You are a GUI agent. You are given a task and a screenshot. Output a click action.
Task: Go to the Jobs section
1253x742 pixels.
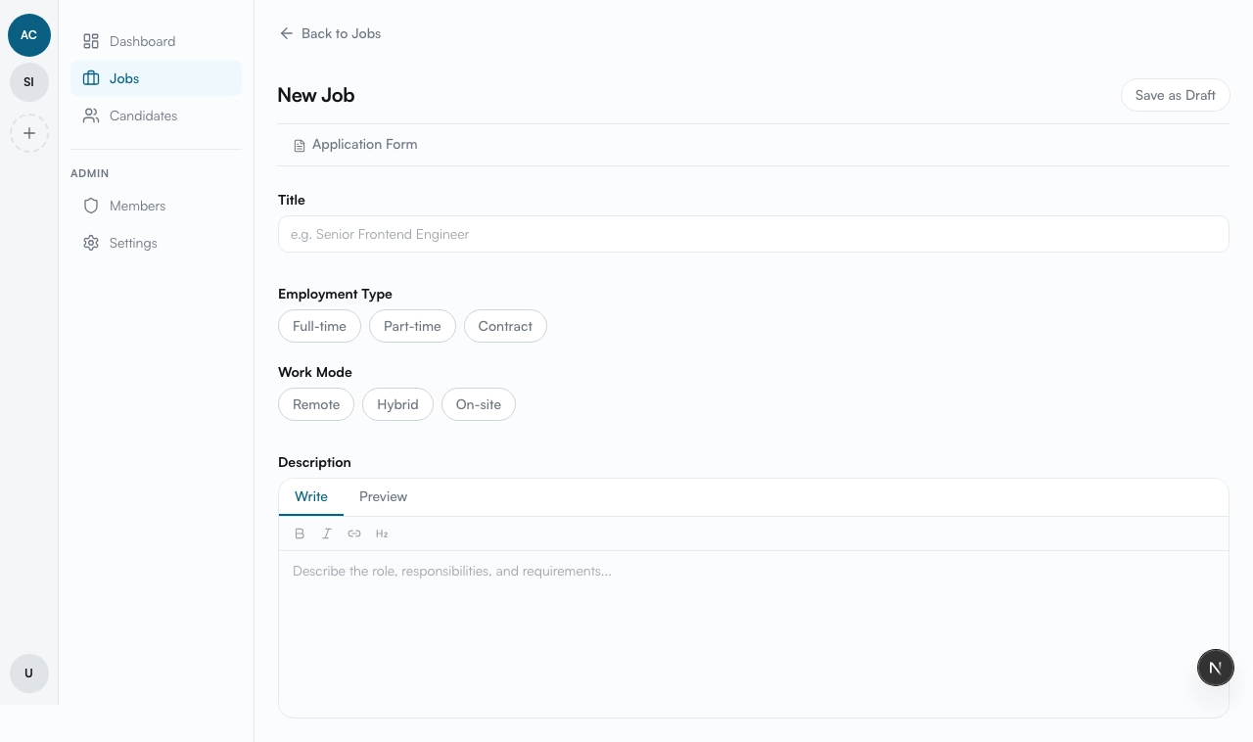pos(156,78)
